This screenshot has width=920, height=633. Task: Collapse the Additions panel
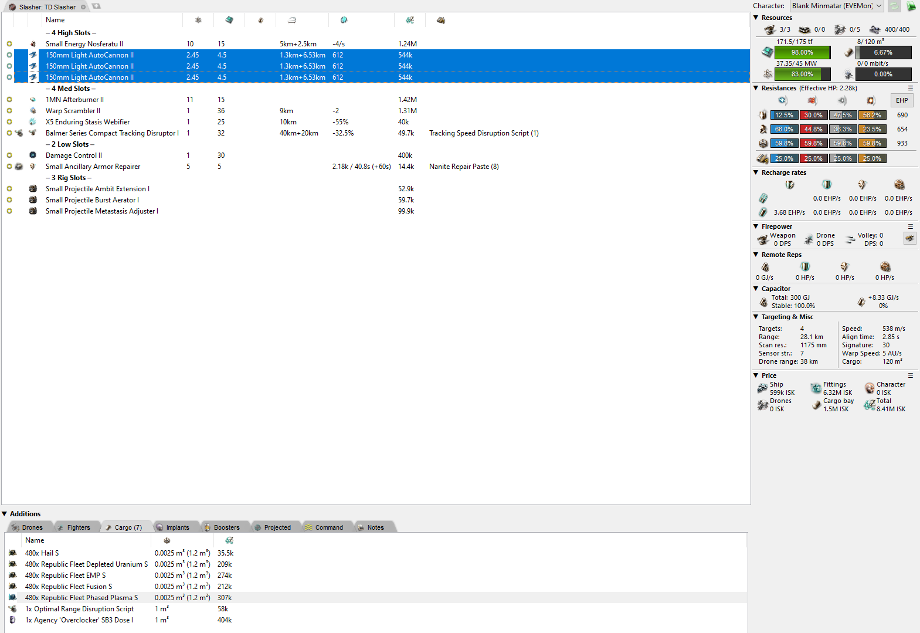(5, 514)
